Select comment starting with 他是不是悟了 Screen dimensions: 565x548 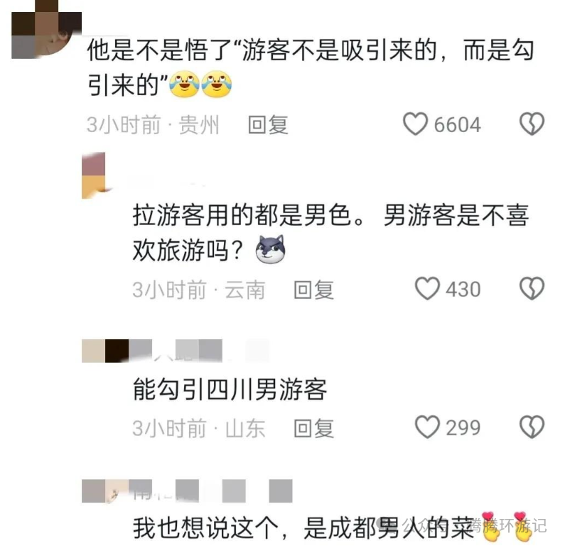(x=311, y=67)
